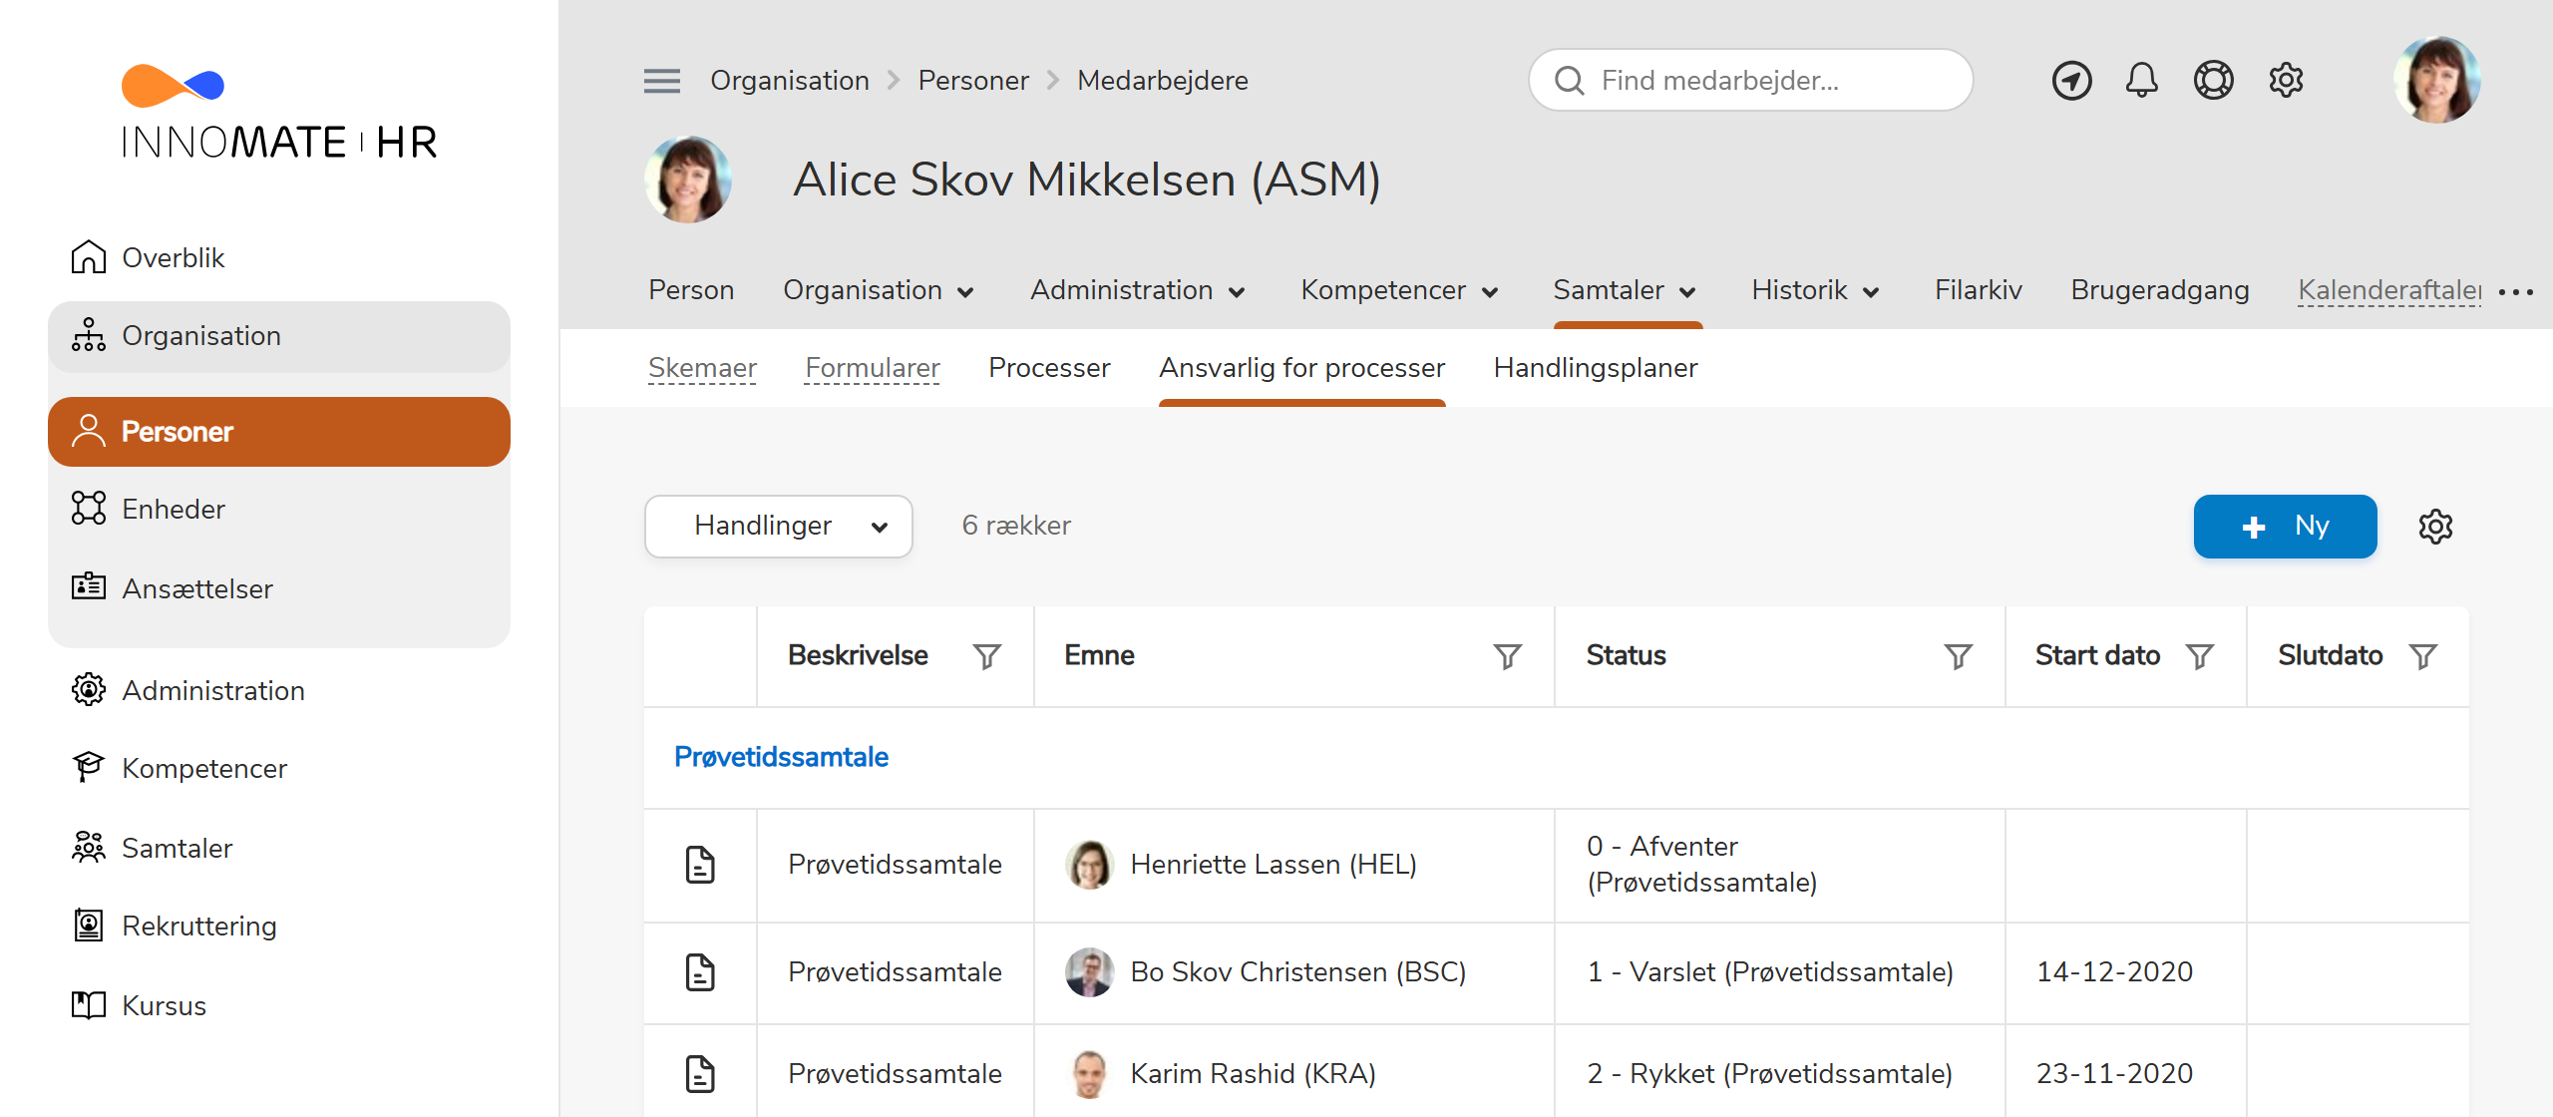Open the Processer sub-tab
The width and height of the screenshot is (2553, 1117).
click(x=1049, y=368)
